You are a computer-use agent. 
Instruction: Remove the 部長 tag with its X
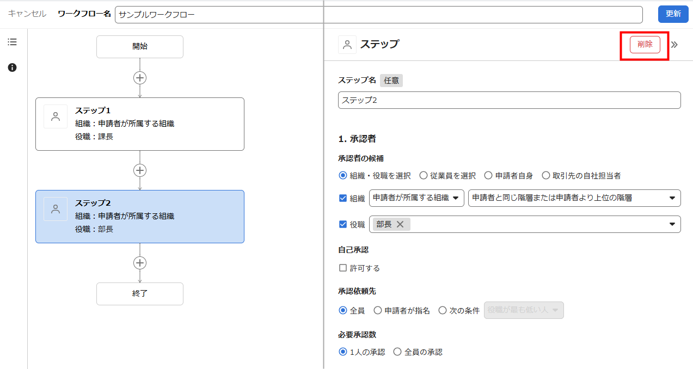click(400, 224)
